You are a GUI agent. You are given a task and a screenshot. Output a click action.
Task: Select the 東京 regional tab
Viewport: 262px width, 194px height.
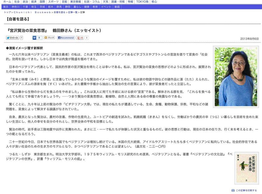click(x=6, y=7)
